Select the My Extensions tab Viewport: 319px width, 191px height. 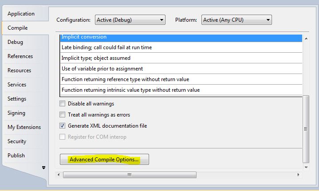25,127
